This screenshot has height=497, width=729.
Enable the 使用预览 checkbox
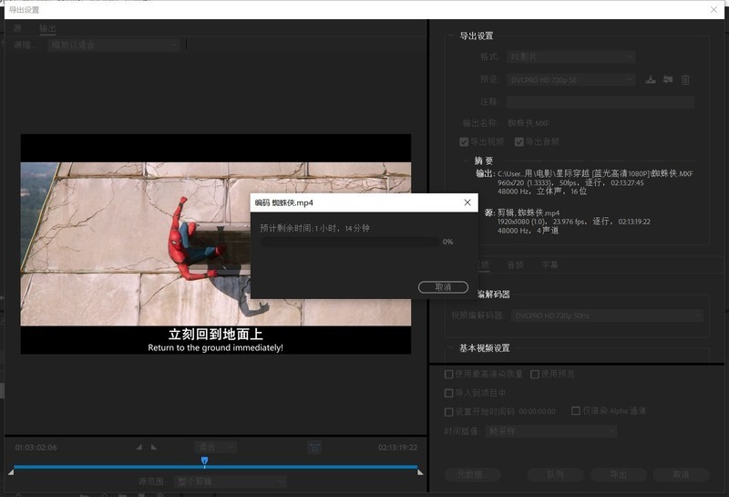(x=535, y=374)
